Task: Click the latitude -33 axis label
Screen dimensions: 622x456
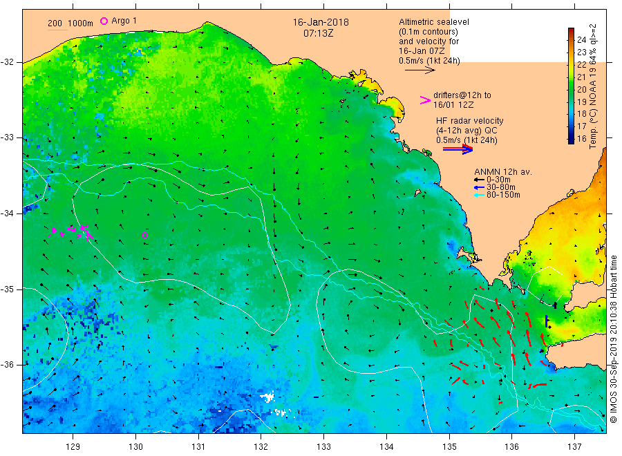Action: point(7,137)
